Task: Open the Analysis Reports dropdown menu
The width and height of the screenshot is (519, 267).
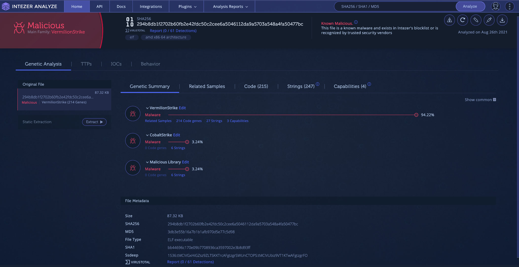Action: coord(230,6)
